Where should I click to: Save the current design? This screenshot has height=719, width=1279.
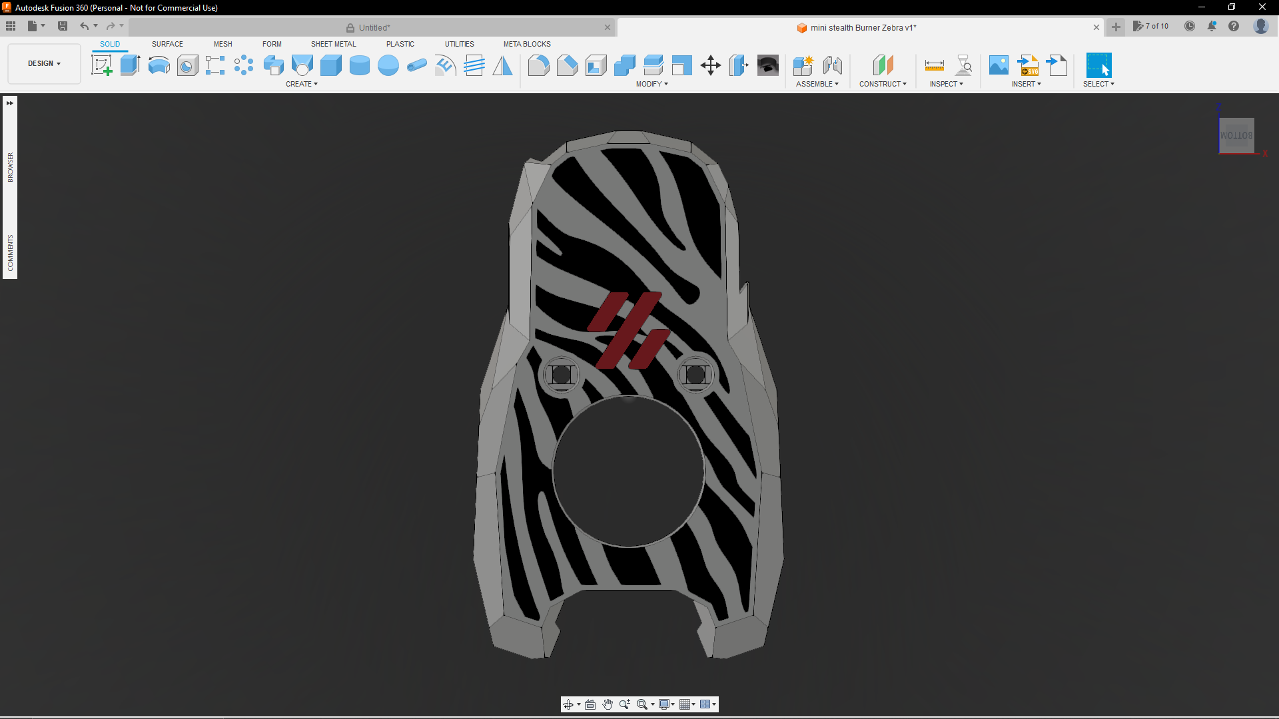click(62, 26)
